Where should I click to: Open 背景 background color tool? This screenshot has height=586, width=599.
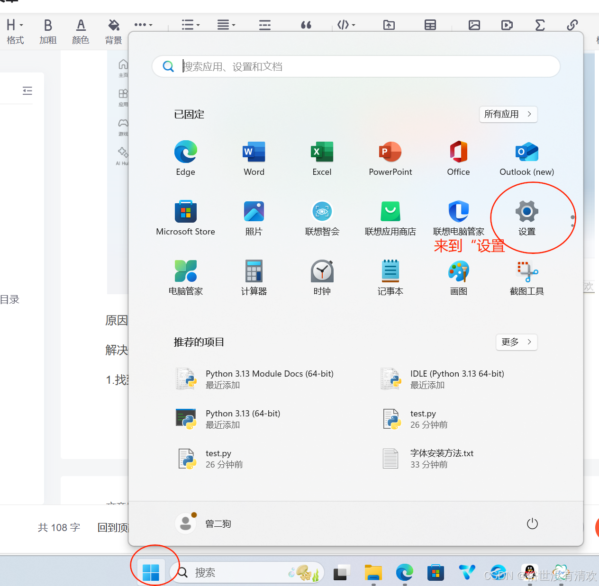click(114, 31)
